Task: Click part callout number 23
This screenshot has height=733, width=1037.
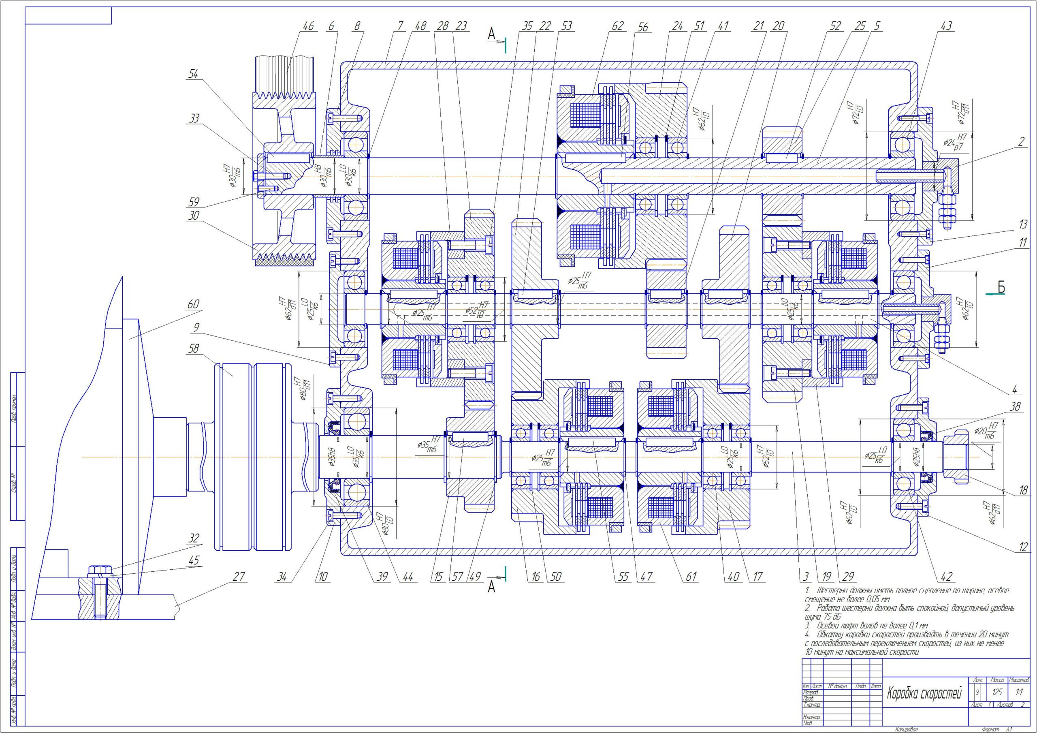Action: [x=461, y=26]
